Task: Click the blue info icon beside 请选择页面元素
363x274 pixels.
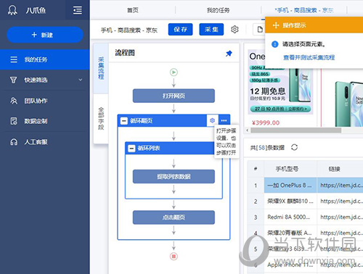Action: (x=275, y=44)
